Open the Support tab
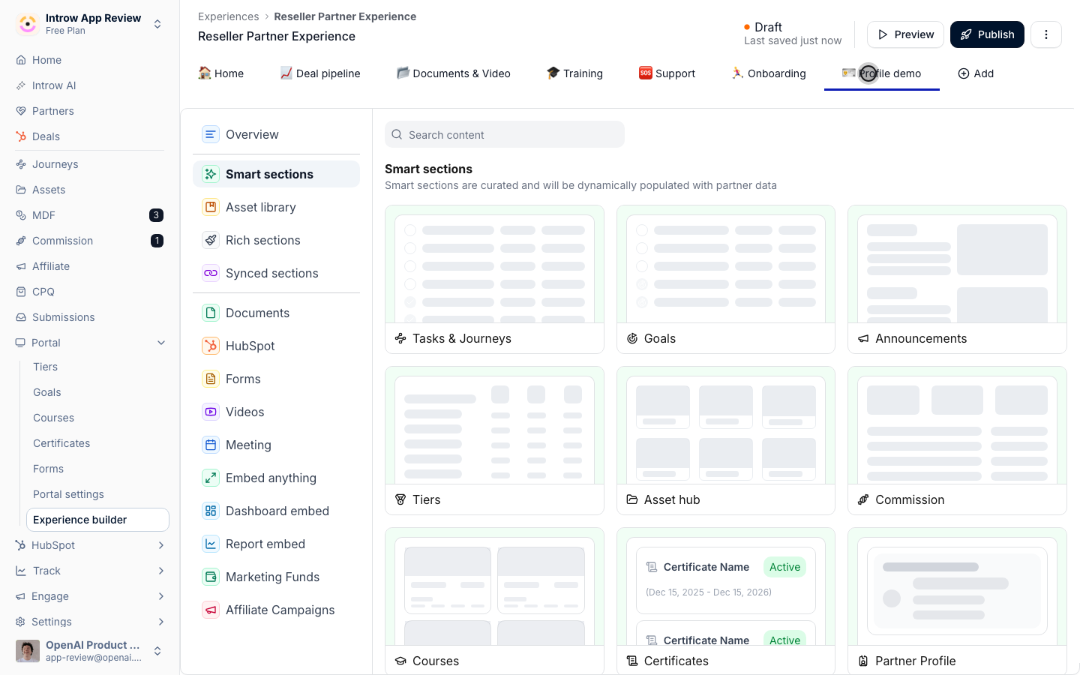Screen dimensions: 1080x675 [667, 73]
